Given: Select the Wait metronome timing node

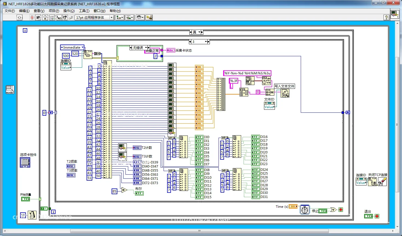Looking at the screenshot, I should click(x=32, y=215).
